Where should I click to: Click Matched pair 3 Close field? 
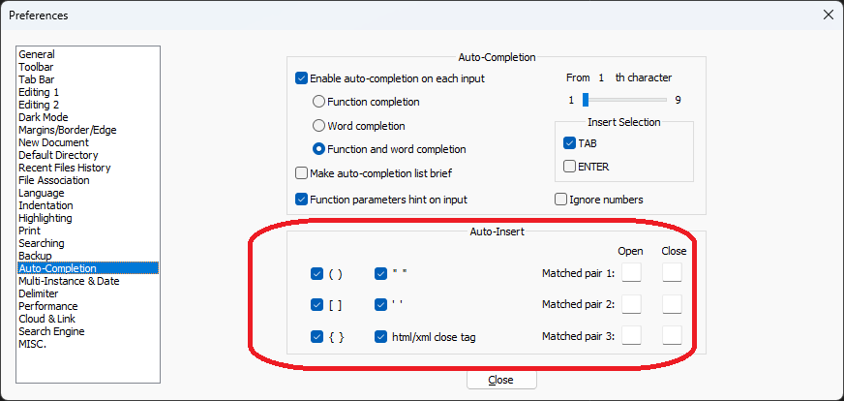(x=672, y=335)
